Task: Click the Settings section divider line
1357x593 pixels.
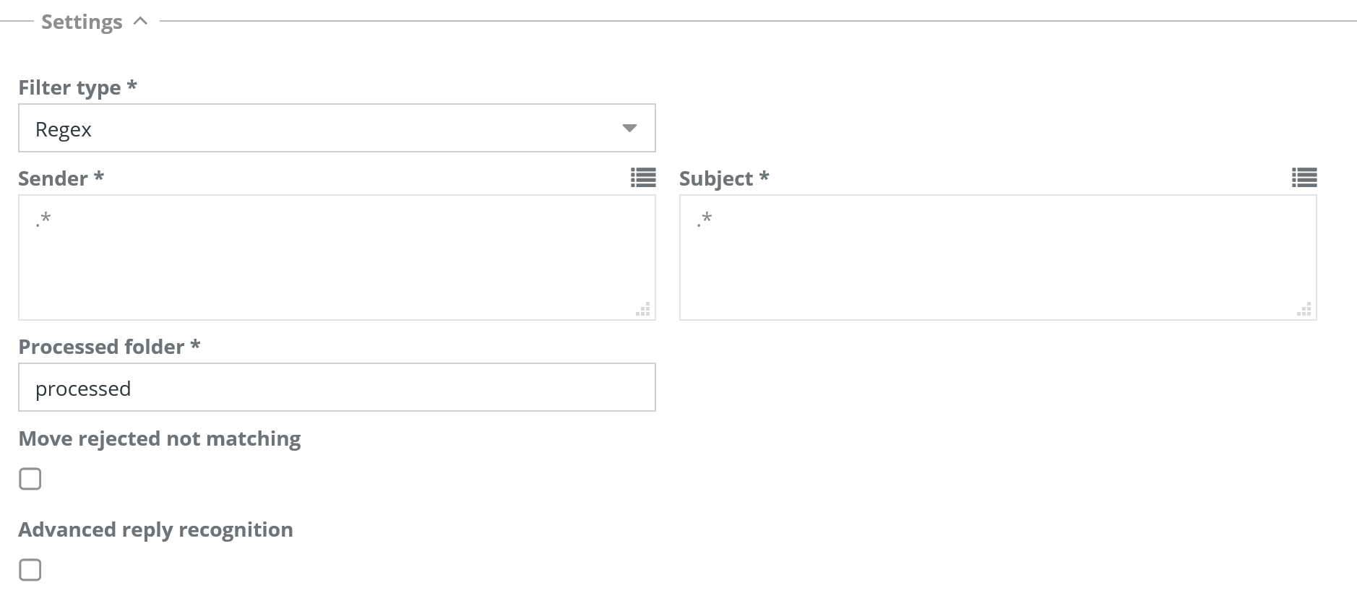Action: click(x=723, y=22)
